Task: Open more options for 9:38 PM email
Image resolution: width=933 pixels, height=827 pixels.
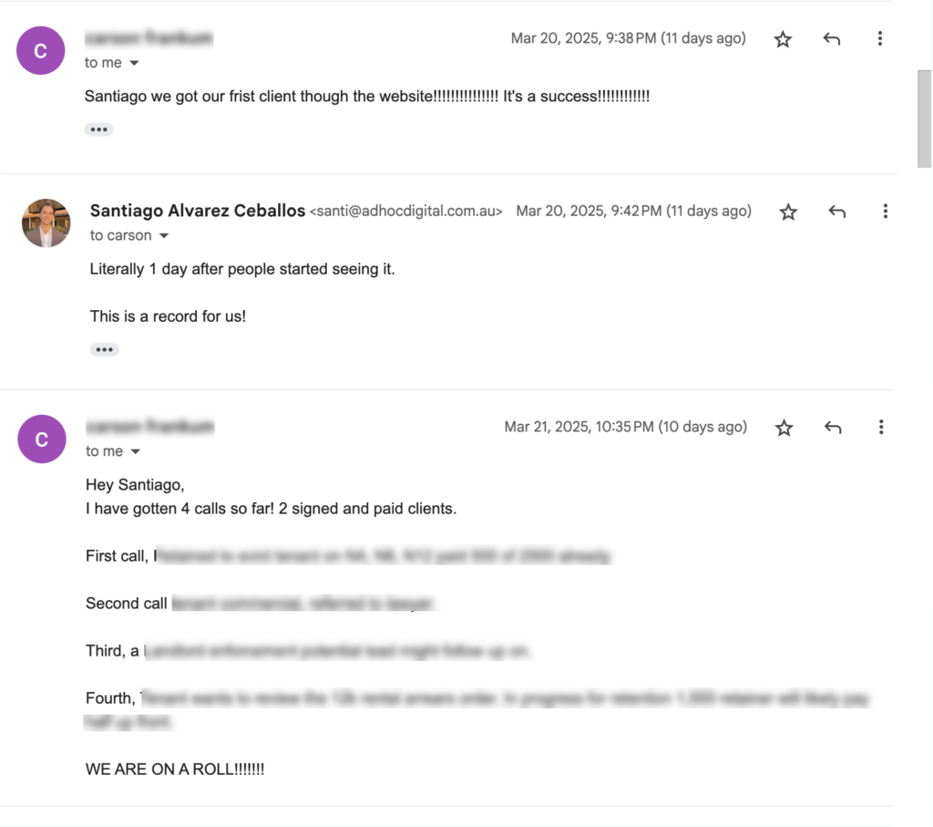Action: pyautogui.click(x=879, y=38)
